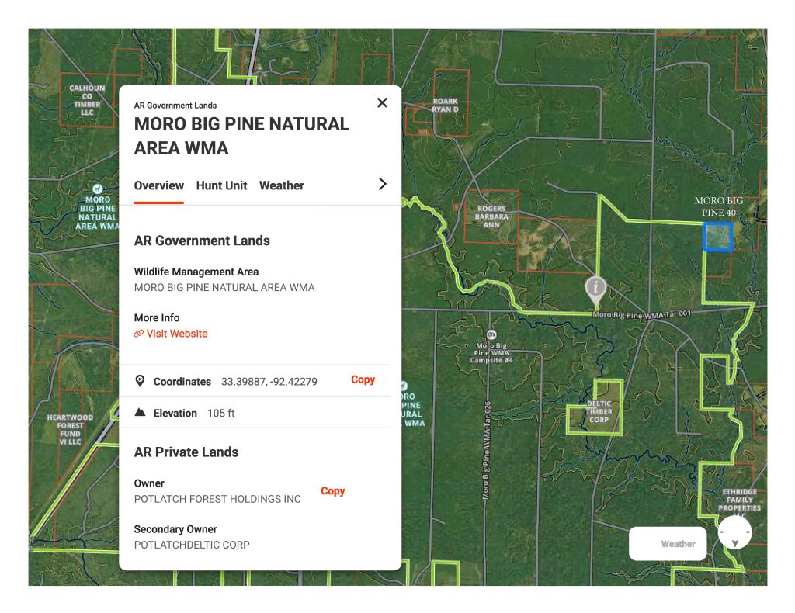Click the chain link icon beside Visit Website

pyautogui.click(x=139, y=334)
